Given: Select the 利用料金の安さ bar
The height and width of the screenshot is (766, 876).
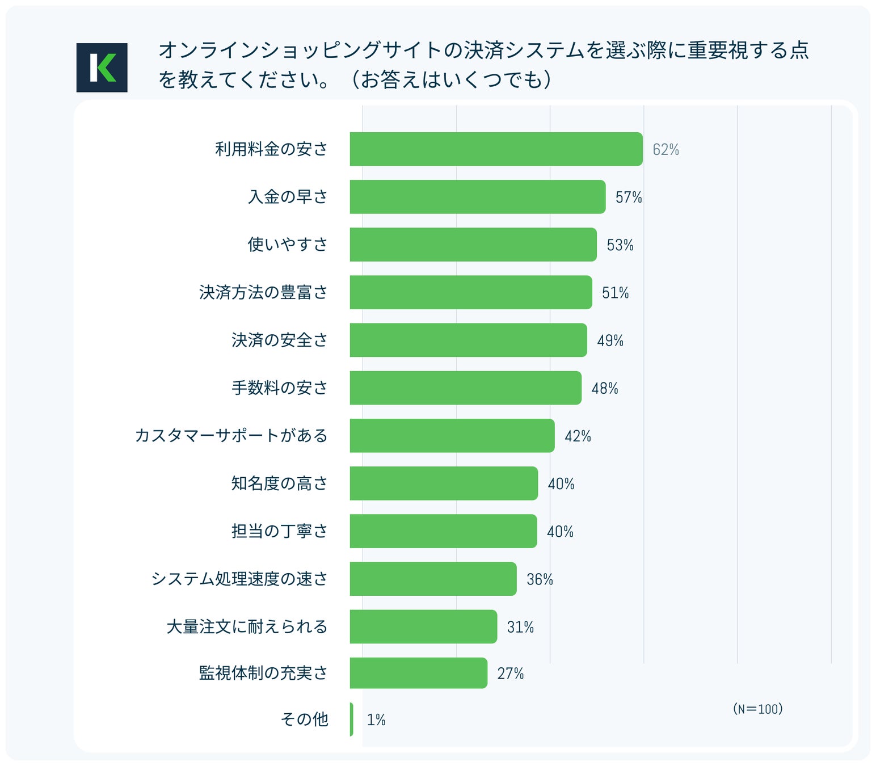Looking at the screenshot, I should [496, 149].
